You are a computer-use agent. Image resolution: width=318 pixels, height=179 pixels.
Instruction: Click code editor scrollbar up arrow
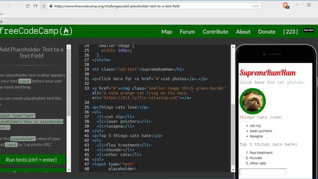point(233,47)
